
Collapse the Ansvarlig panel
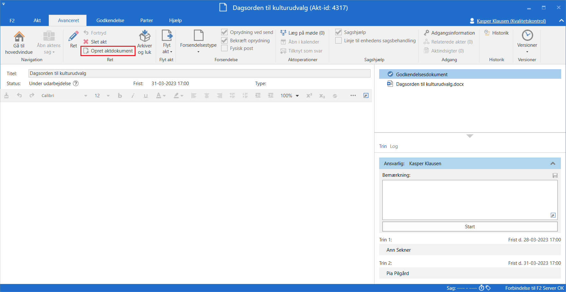(553, 163)
